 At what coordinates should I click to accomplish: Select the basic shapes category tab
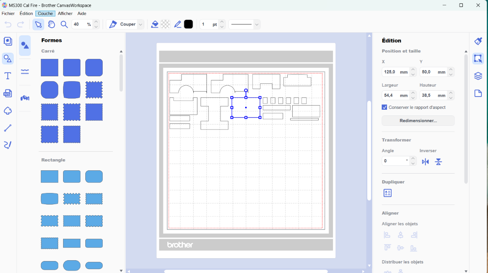pos(25,45)
